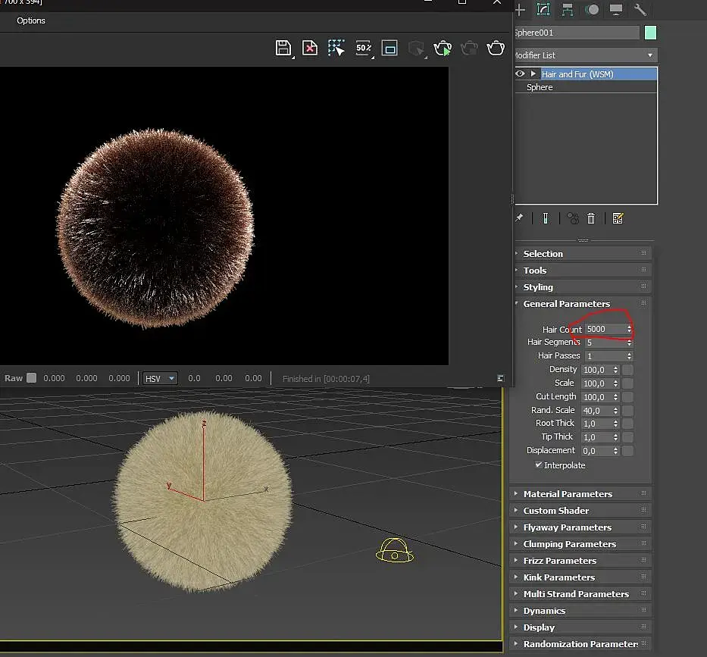Open the Utilities wrench panel icon

point(640,10)
